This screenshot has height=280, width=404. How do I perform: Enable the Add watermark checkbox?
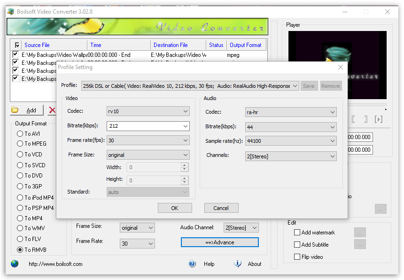[x=297, y=232]
